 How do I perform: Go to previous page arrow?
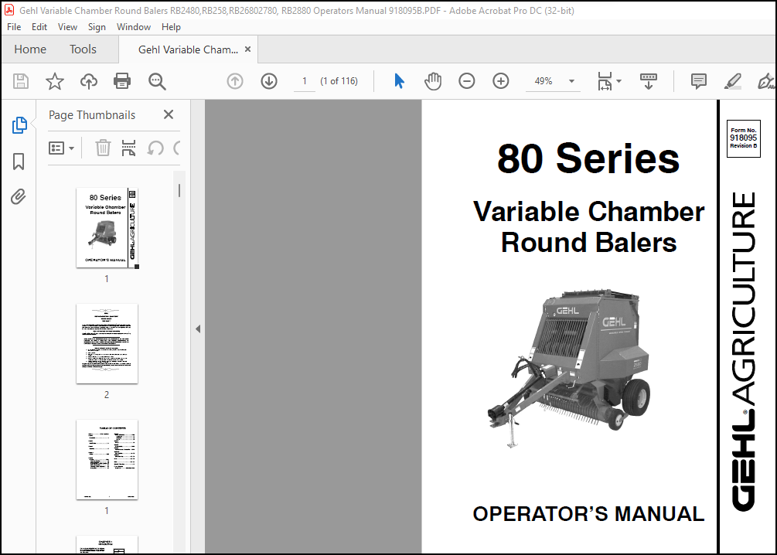tap(235, 80)
